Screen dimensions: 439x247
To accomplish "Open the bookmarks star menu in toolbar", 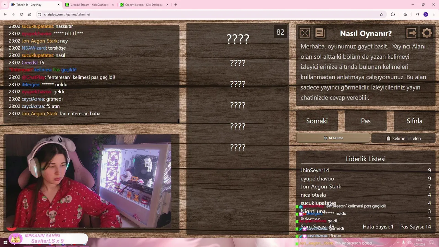I will click(405, 14).
